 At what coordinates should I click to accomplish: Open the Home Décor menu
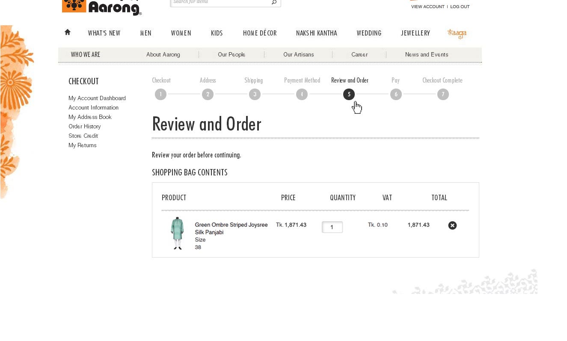[x=260, y=33]
